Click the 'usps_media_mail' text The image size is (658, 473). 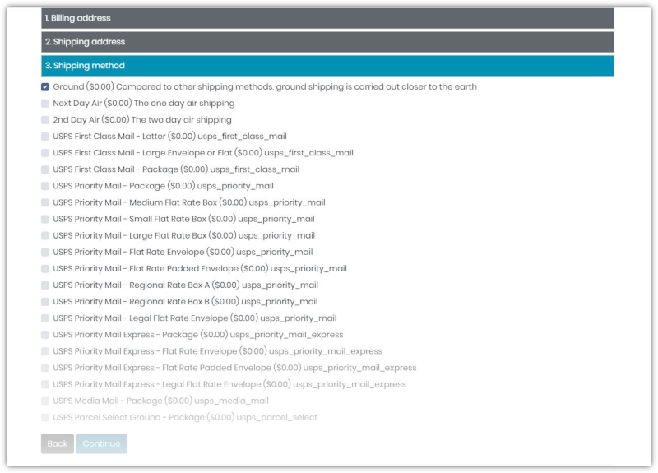pyautogui.click(x=232, y=401)
